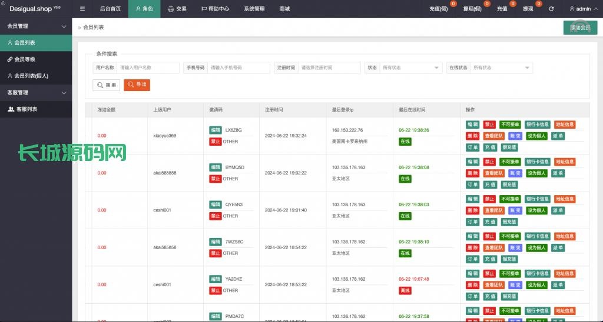Open the 充值(假) notification badge item

click(x=439, y=9)
